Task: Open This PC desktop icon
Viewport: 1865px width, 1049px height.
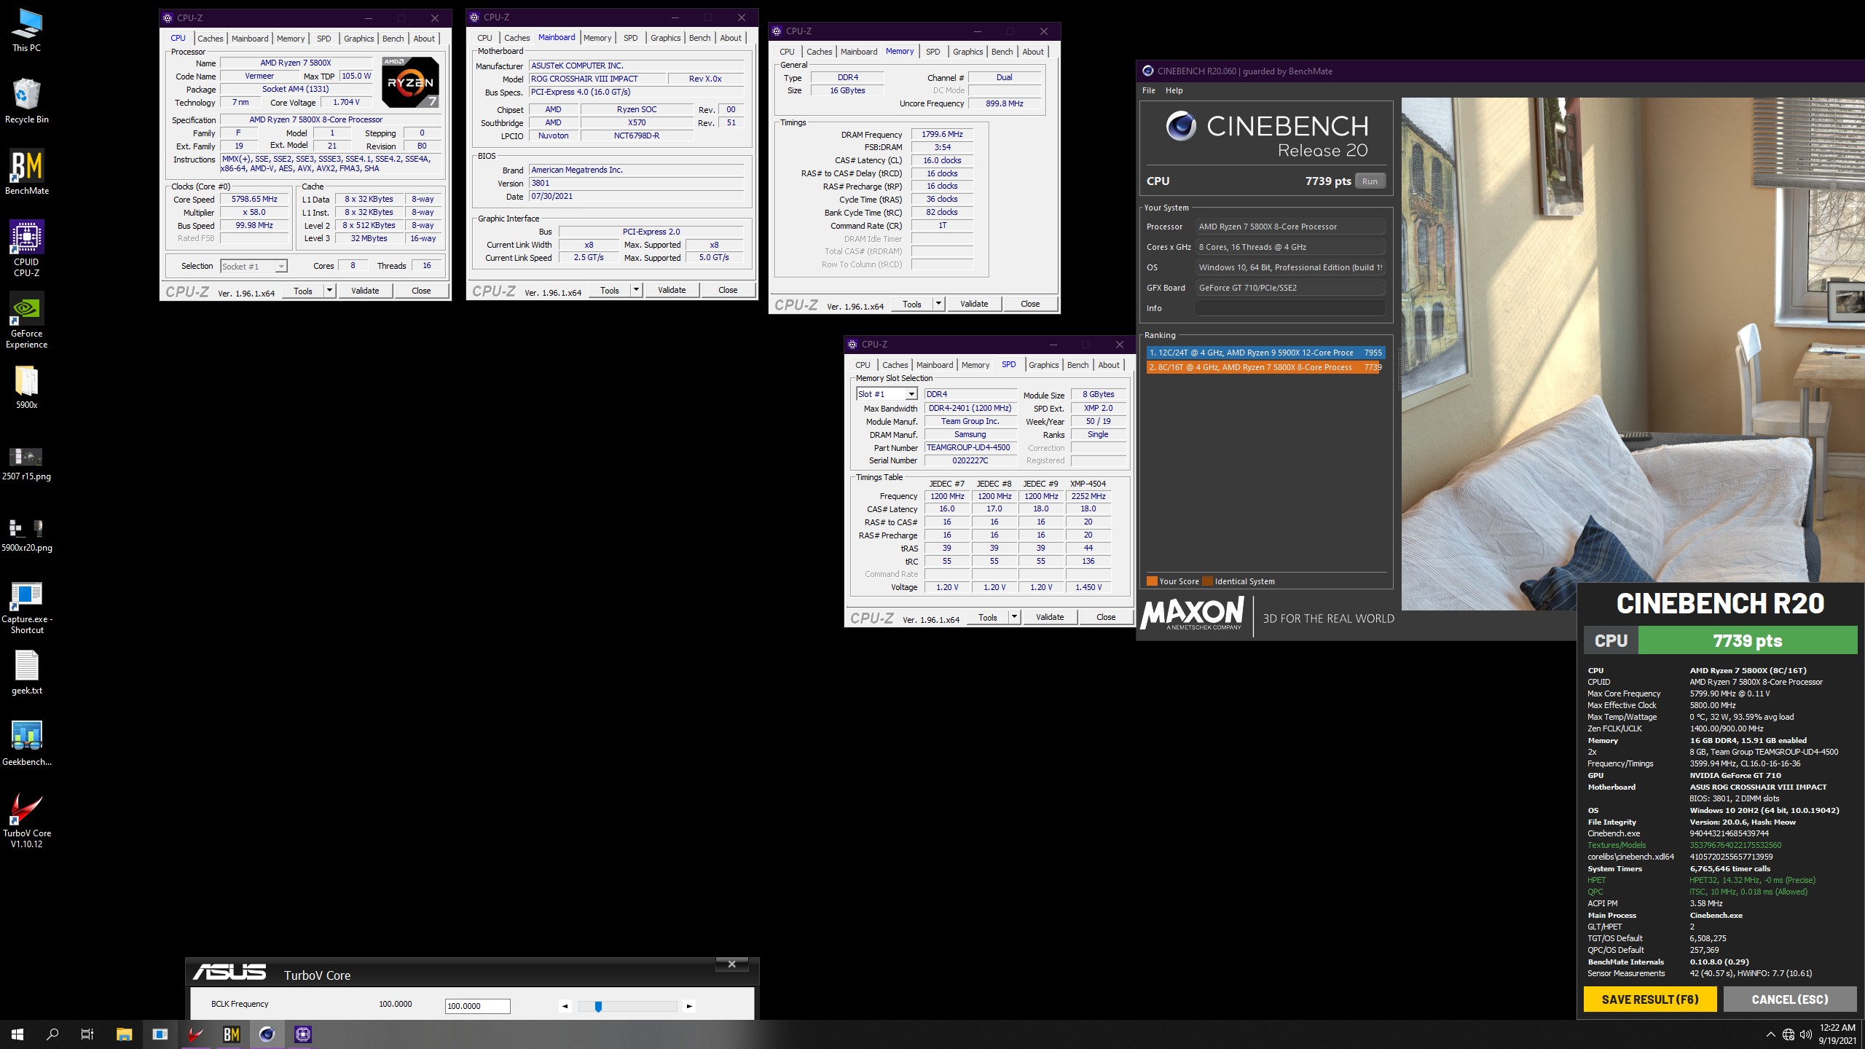Action: tap(27, 31)
